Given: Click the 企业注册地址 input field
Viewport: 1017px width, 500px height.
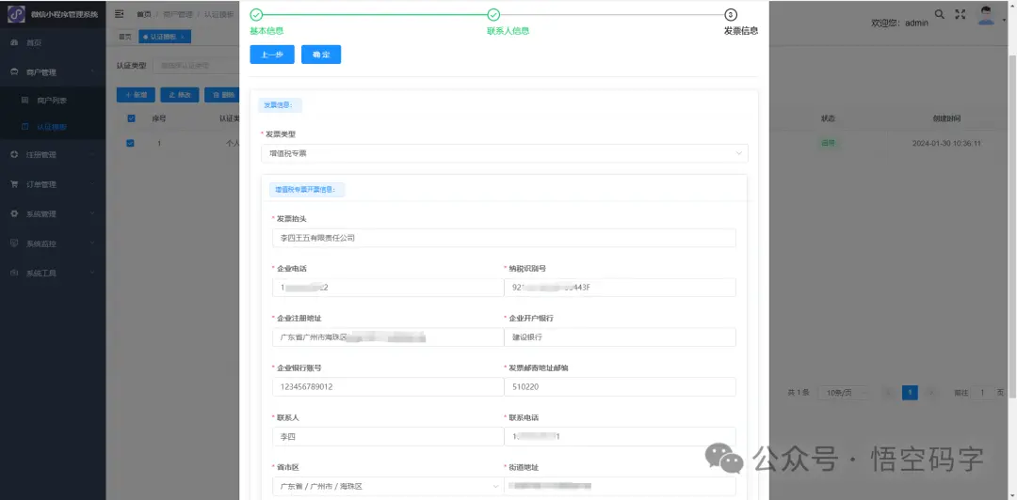Looking at the screenshot, I should coord(388,337).
